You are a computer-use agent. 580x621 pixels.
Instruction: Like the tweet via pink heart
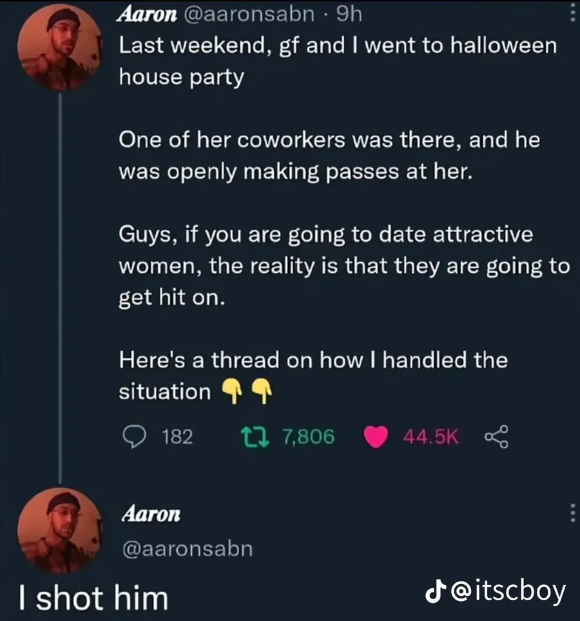[376, 437]
